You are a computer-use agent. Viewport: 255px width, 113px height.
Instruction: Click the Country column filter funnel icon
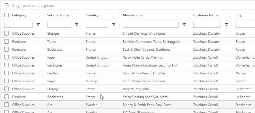point(114,25)
